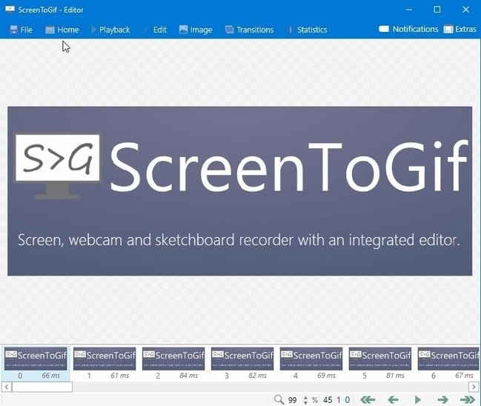Switch to the Transitions tab
Screen dimensions: 481x406
click(x=249, y=30)
